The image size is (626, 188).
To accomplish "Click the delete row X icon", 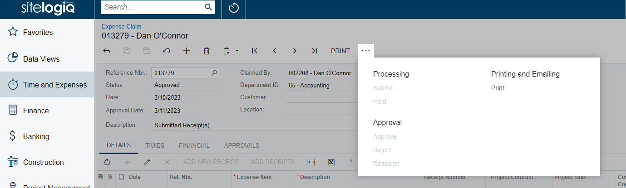I will tap(167, 162).
